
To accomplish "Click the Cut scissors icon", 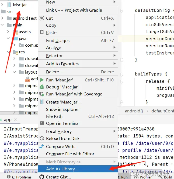I will coord(42,18).
